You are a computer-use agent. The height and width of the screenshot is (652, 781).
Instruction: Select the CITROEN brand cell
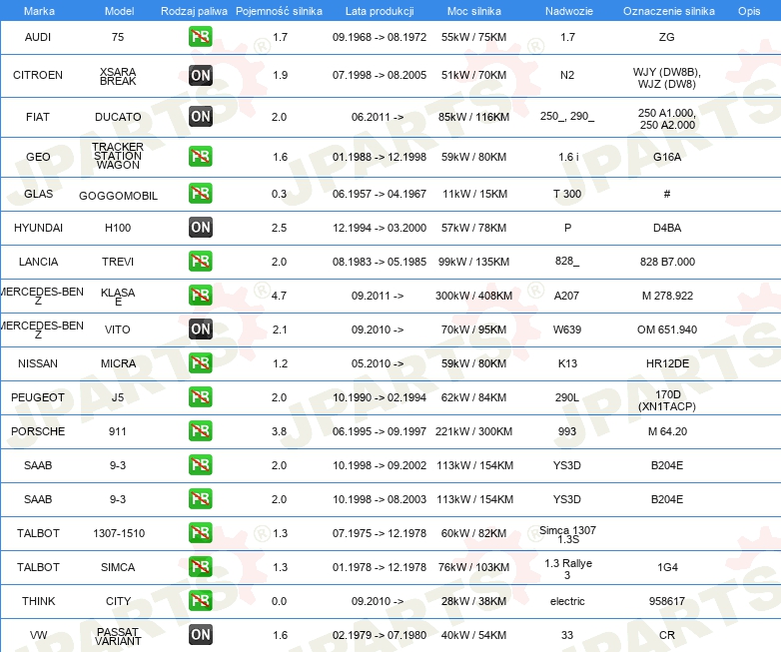(x=38, y=75)
